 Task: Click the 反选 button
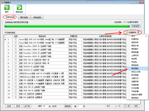(x=18, y=106)
